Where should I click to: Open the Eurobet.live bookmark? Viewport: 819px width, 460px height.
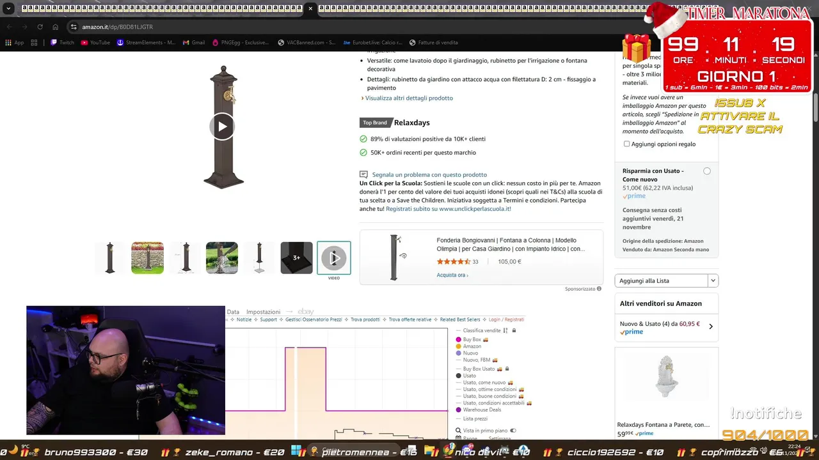373,43
